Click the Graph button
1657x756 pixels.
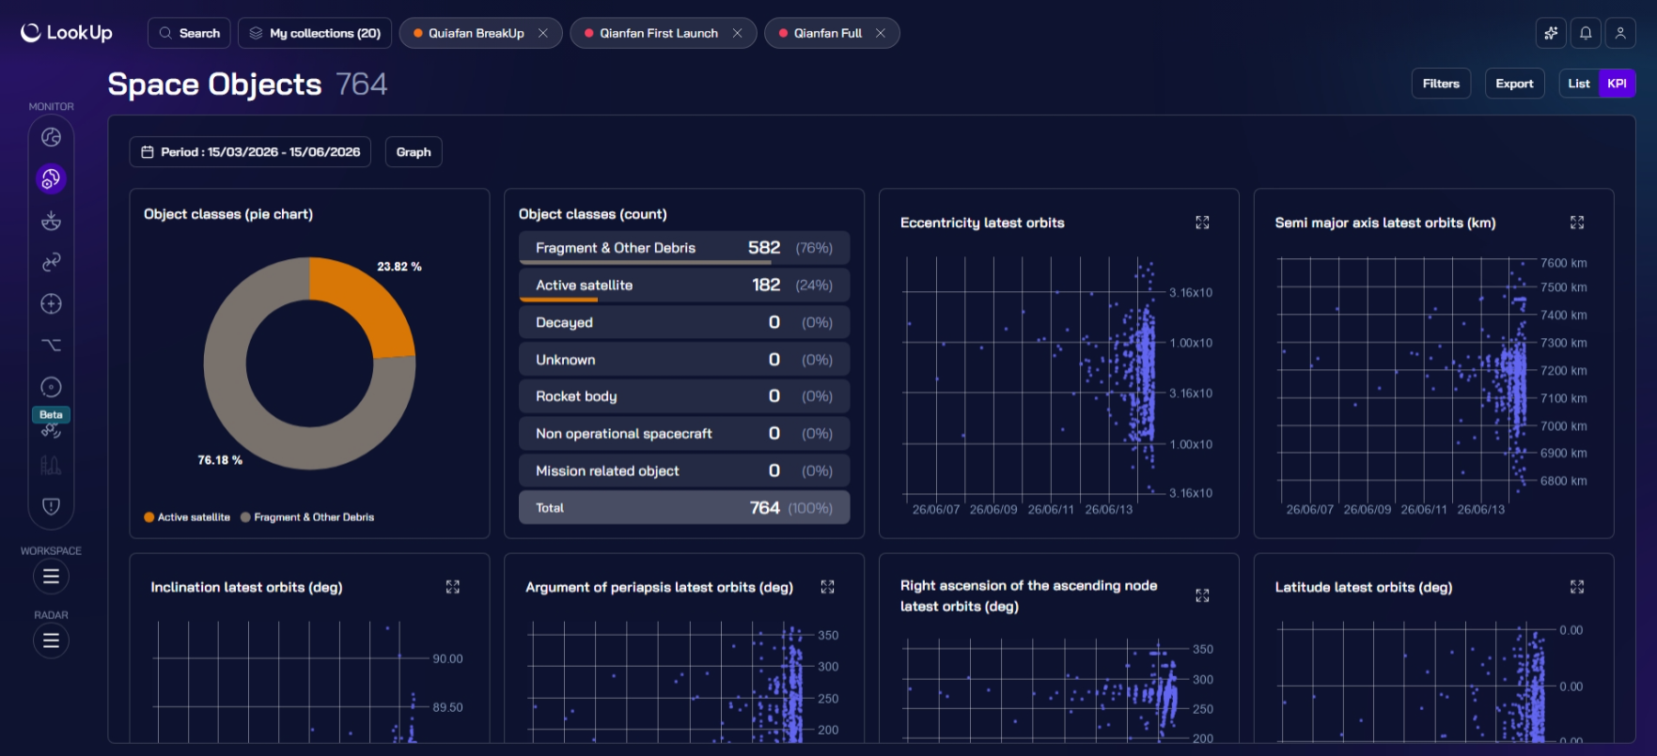click(x=414, y=152)
